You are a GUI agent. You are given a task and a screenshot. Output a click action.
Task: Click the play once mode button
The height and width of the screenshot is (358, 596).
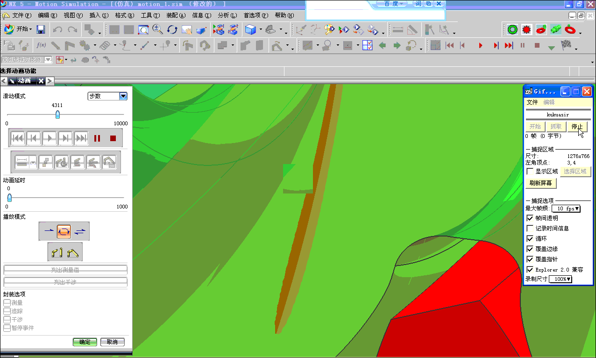49,231
